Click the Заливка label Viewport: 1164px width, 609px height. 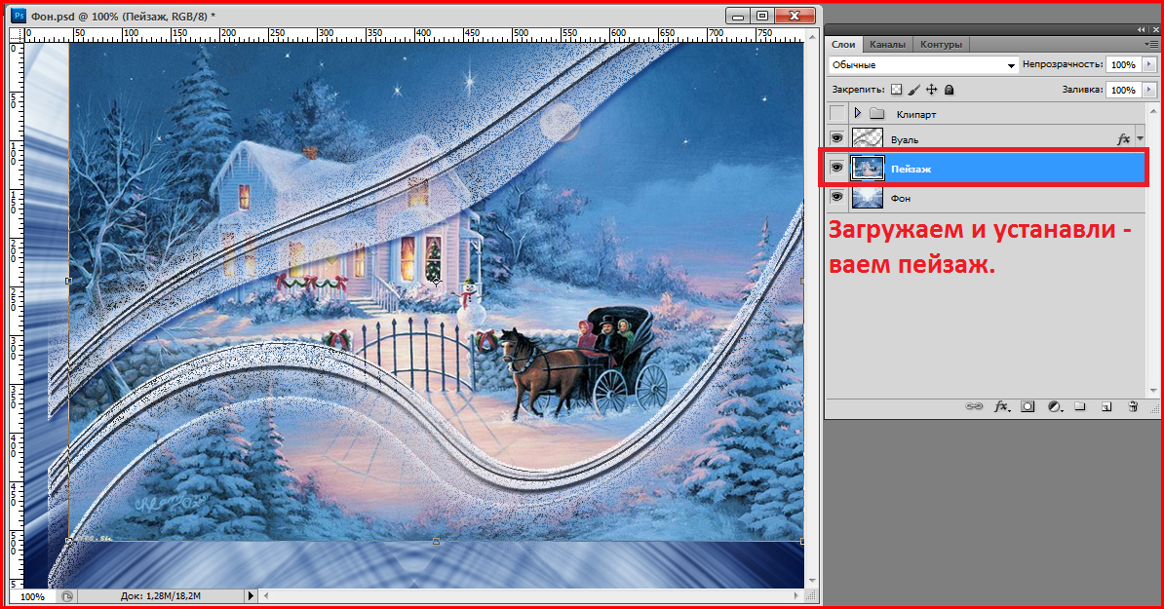tap(1082, 90)
